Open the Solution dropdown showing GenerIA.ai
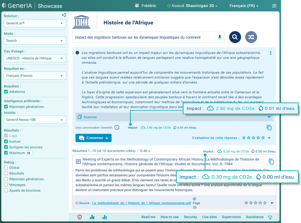The width and height of the screenshot is (301, 223). tap(35, 23)
